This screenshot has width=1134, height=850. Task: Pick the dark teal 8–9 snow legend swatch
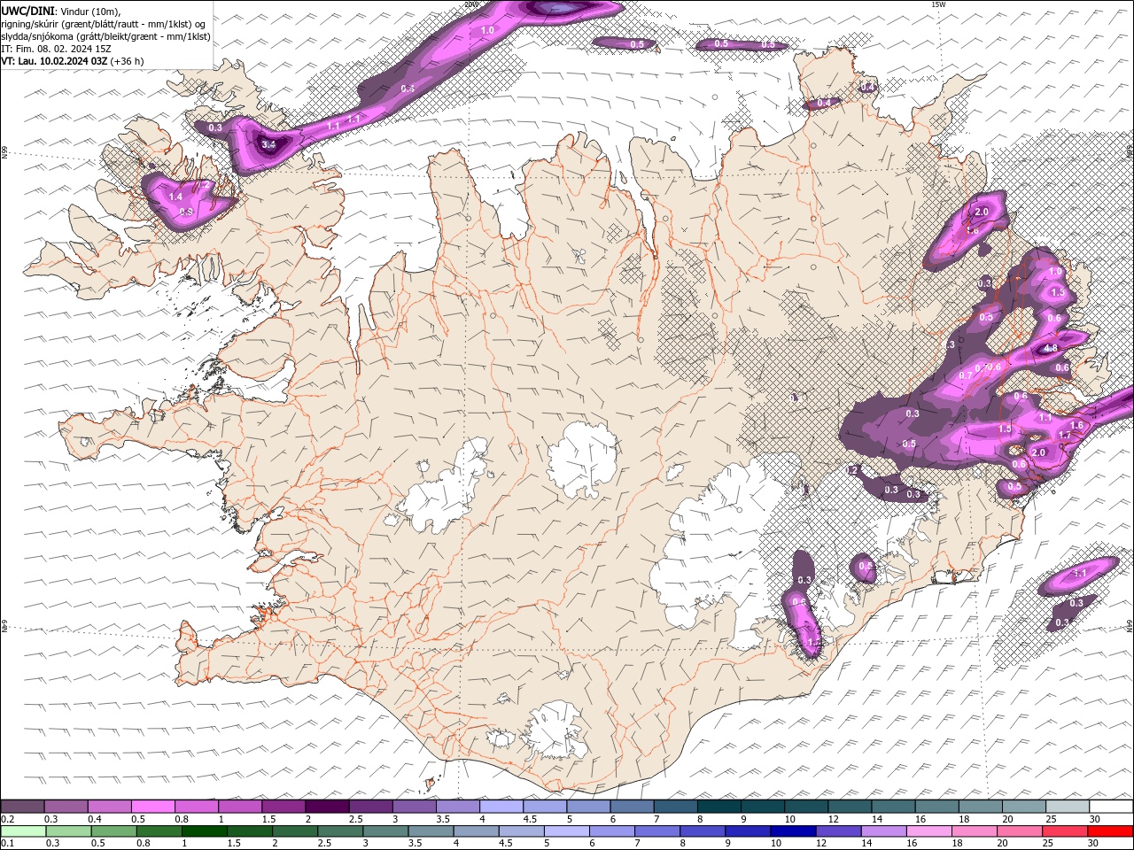[x=719, y=806]
